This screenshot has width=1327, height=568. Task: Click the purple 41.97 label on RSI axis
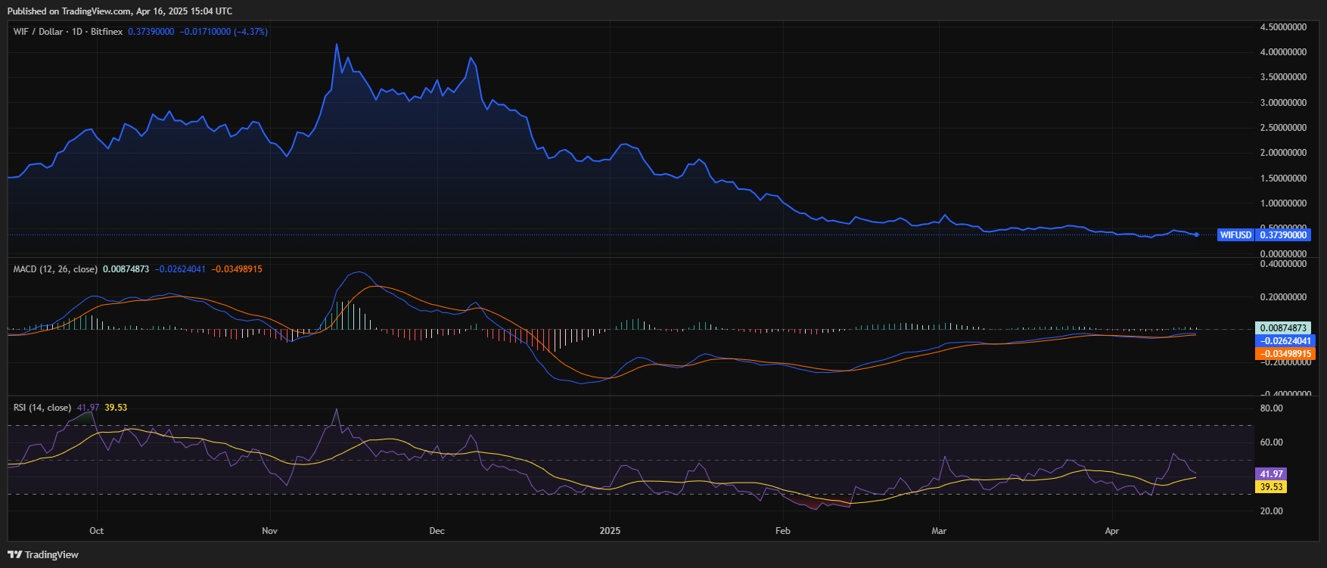1271,474
